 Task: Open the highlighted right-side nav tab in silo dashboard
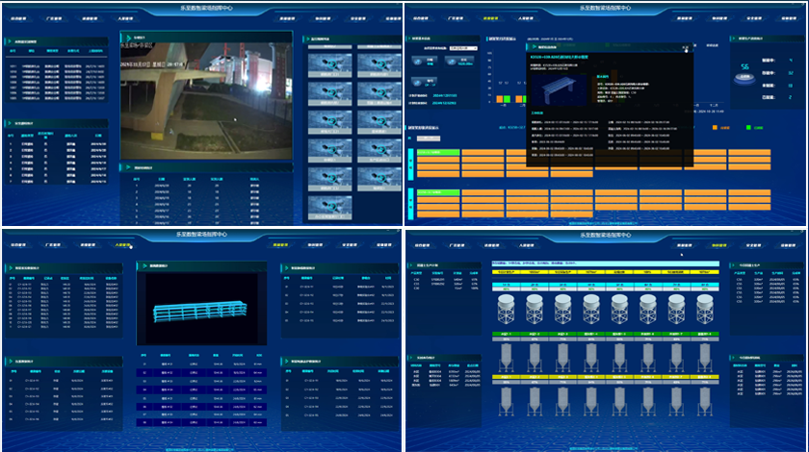(x=719, y=245)
